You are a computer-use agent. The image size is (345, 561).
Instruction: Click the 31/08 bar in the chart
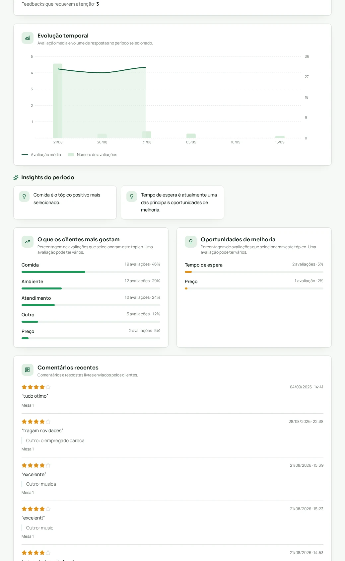pos(147,135)
